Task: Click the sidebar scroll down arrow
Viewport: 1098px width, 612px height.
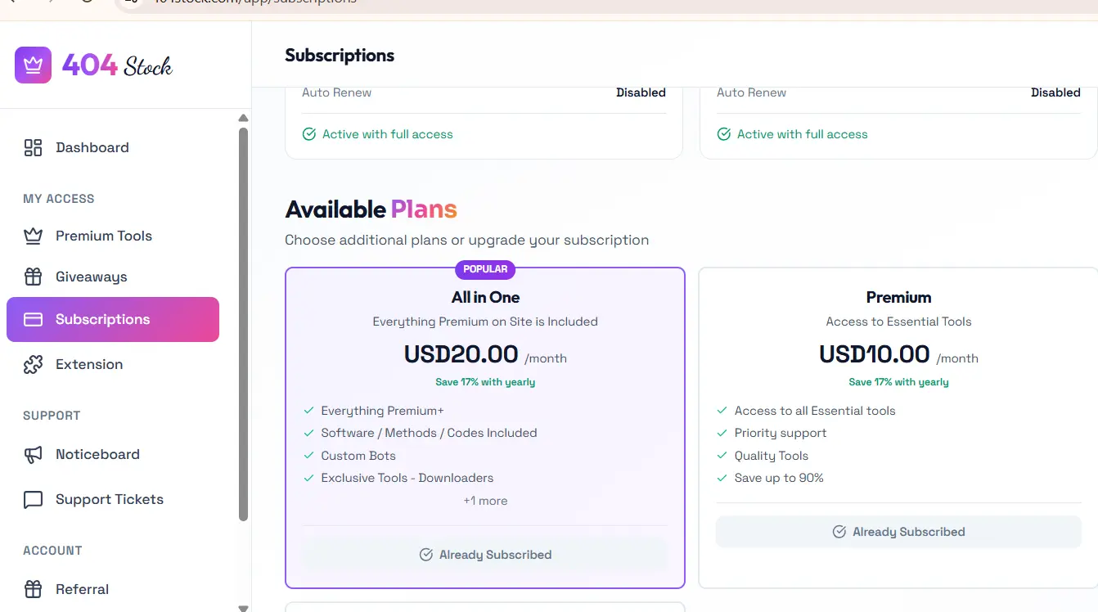Action: point(243,608)
